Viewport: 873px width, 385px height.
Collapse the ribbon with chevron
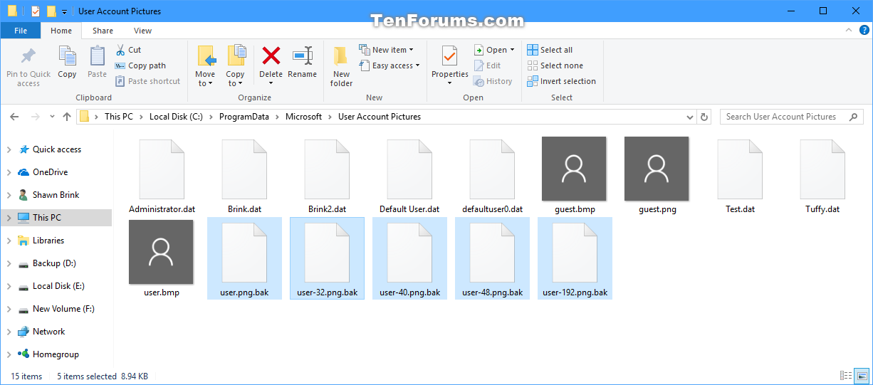pos(847,31)
